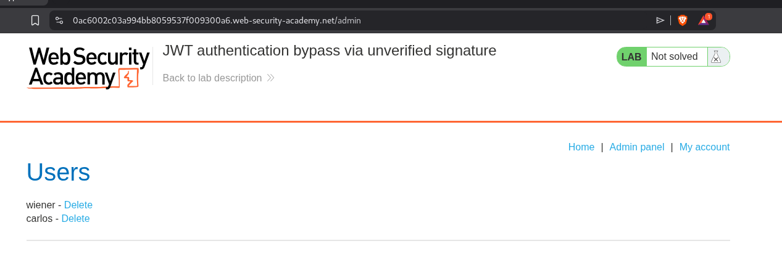
Task: Go to the Home page link
Action: [581, 147]
